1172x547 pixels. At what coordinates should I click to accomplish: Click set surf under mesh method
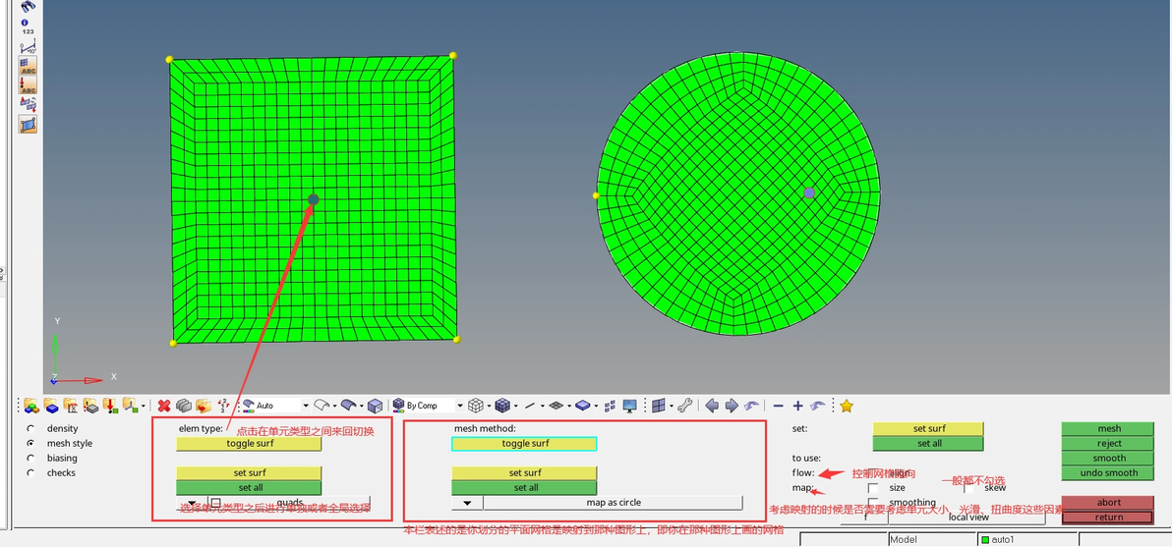tap(525, 472)
